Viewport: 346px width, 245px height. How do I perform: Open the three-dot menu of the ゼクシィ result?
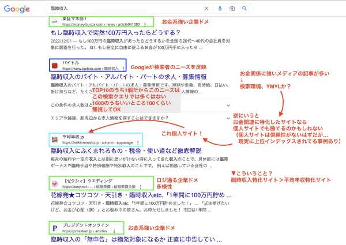click(141, 187)
